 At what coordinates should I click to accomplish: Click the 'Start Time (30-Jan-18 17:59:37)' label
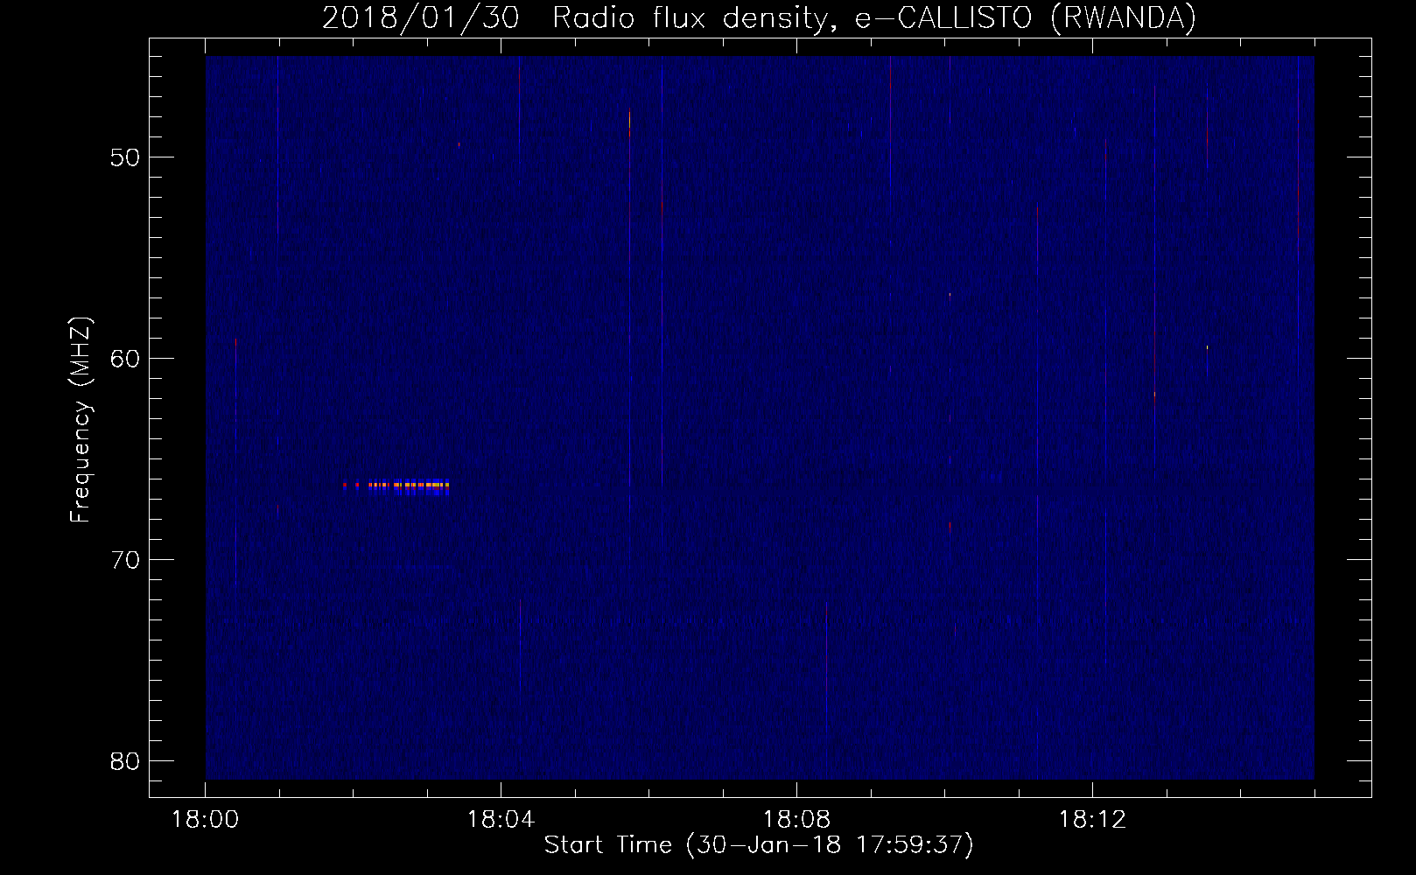[x=758, y=845]
